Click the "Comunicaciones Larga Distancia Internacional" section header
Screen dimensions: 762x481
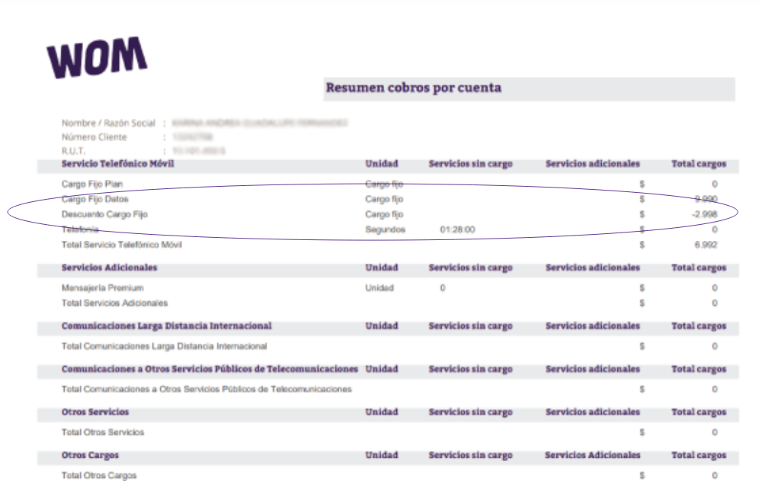(x=166, y=326)
